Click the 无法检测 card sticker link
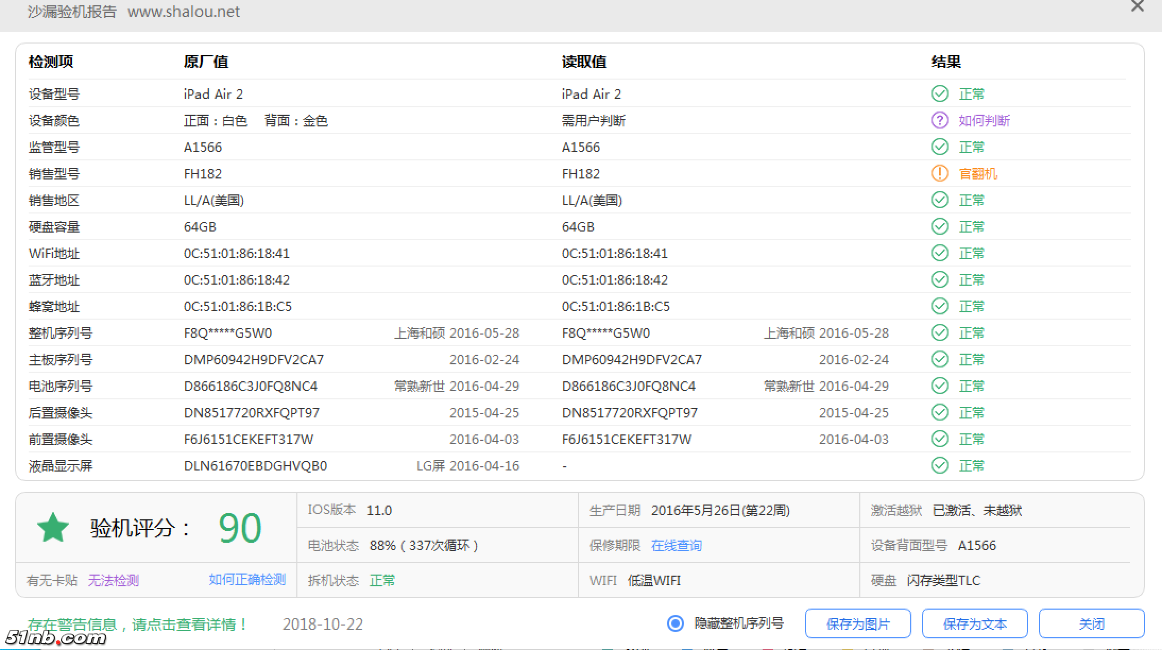The image size is (1162, 650). pos(113,580)
